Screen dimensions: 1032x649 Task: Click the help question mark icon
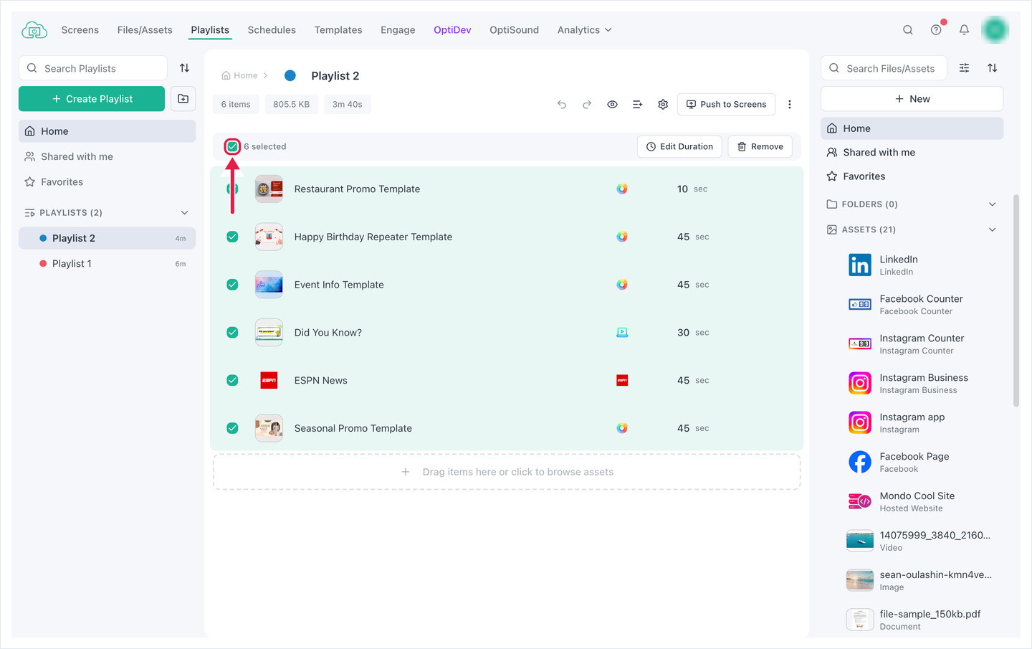936,30
